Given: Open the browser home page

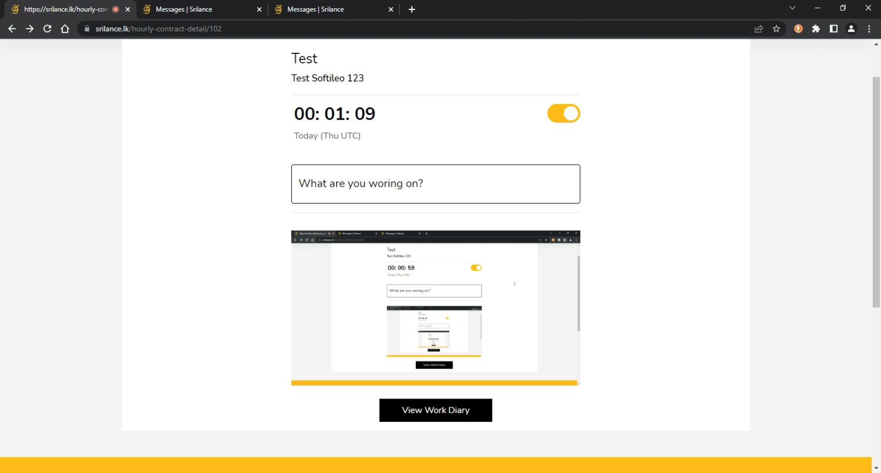Looking at the screenshot, I should coord(65,29).
